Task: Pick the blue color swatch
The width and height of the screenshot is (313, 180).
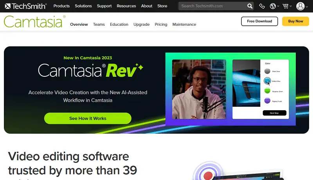Action: click(x=267, y=81)
